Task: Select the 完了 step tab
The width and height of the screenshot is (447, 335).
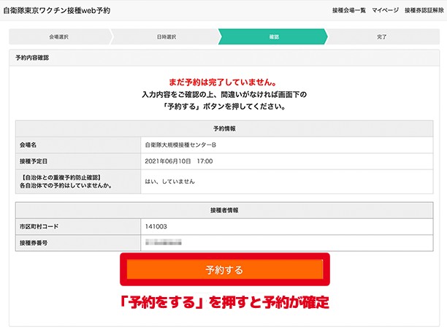Action: [x=382, y=36]
